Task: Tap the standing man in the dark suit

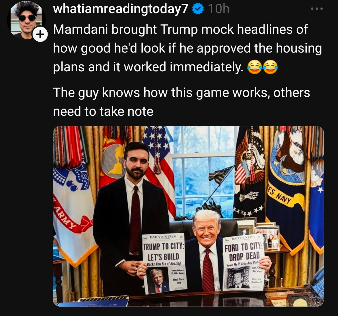Action: [131, 216]
